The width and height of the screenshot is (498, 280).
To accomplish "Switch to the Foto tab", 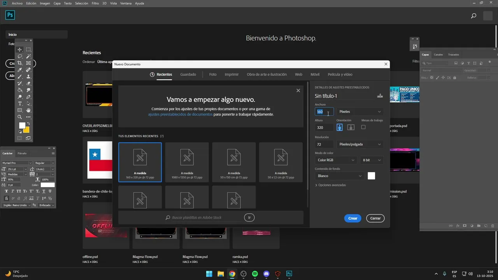I will point(213,74).
